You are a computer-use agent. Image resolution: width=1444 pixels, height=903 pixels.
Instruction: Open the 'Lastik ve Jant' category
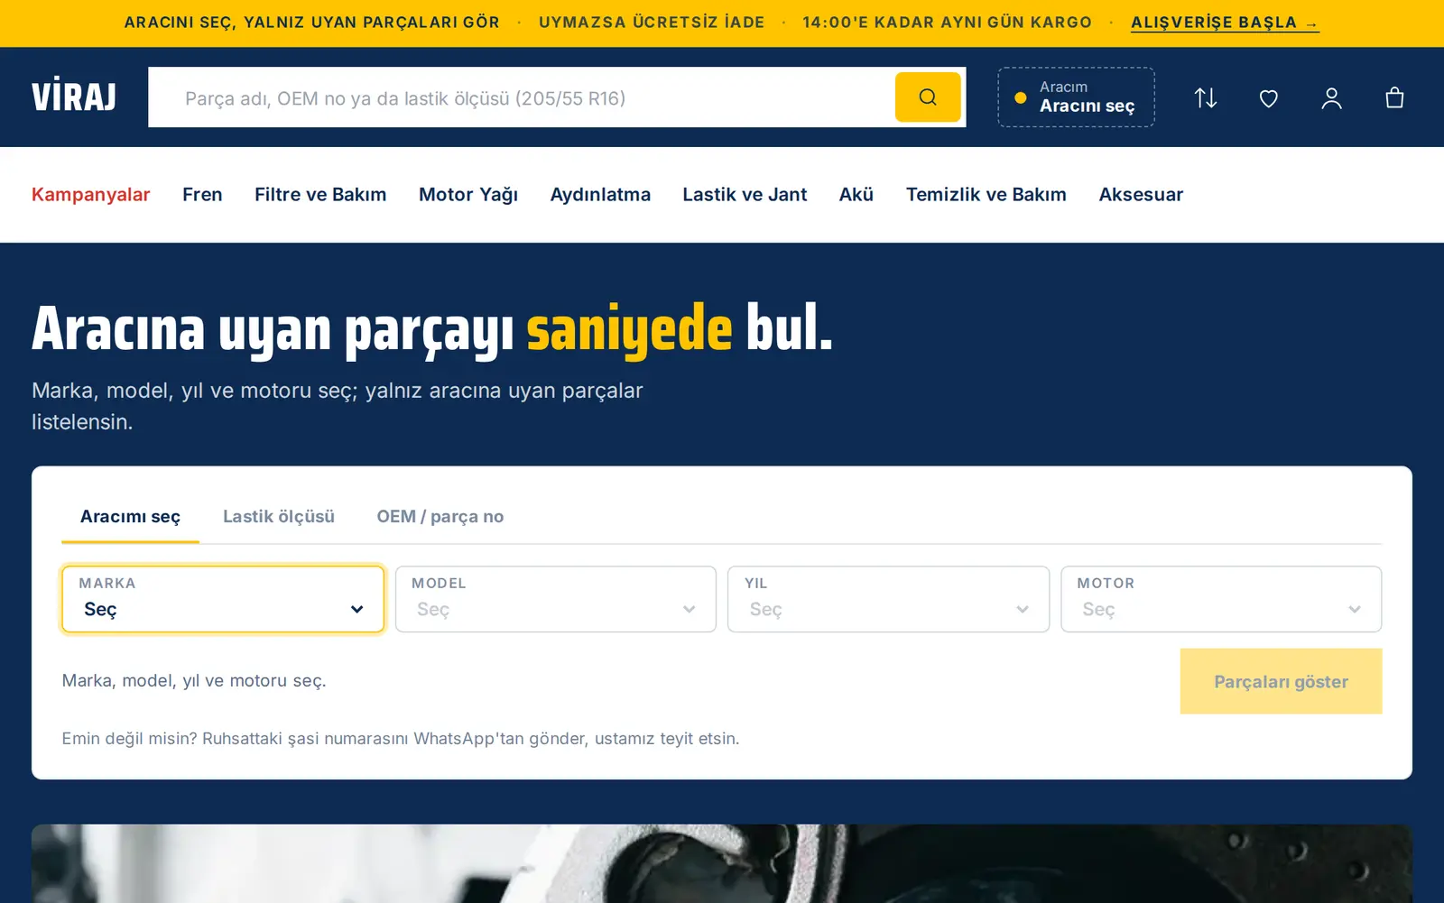pyautogui.click(x=745, y=195)
